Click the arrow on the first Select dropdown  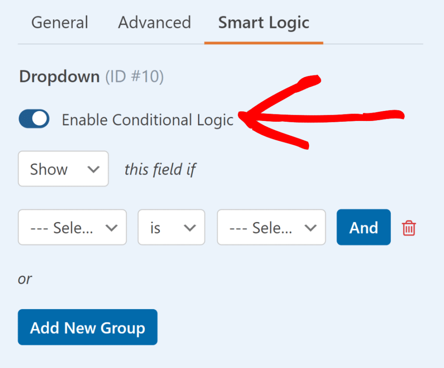113,227
